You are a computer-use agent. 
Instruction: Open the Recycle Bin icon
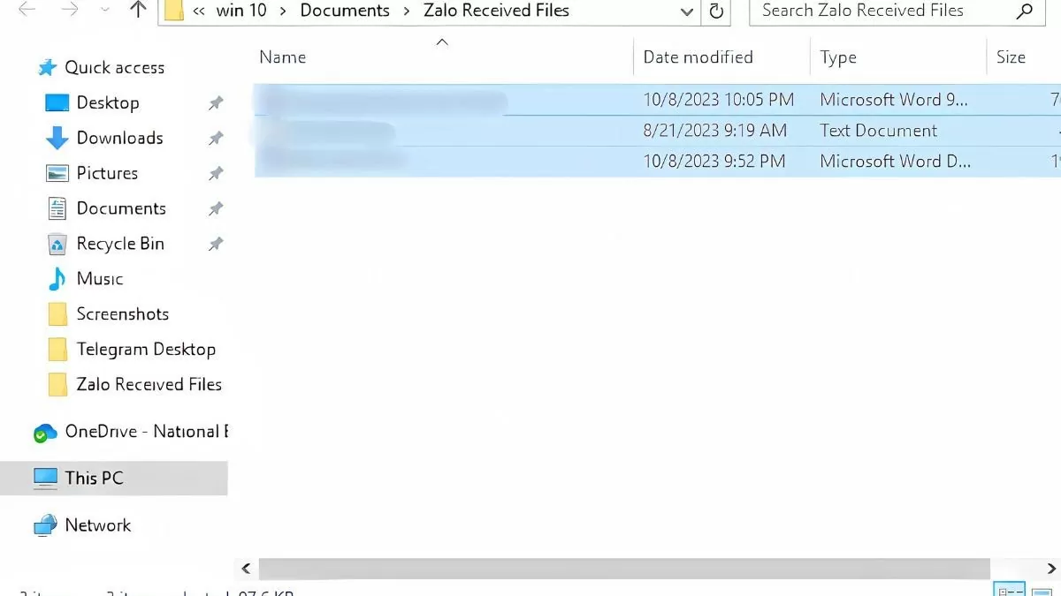coord(57,244)
